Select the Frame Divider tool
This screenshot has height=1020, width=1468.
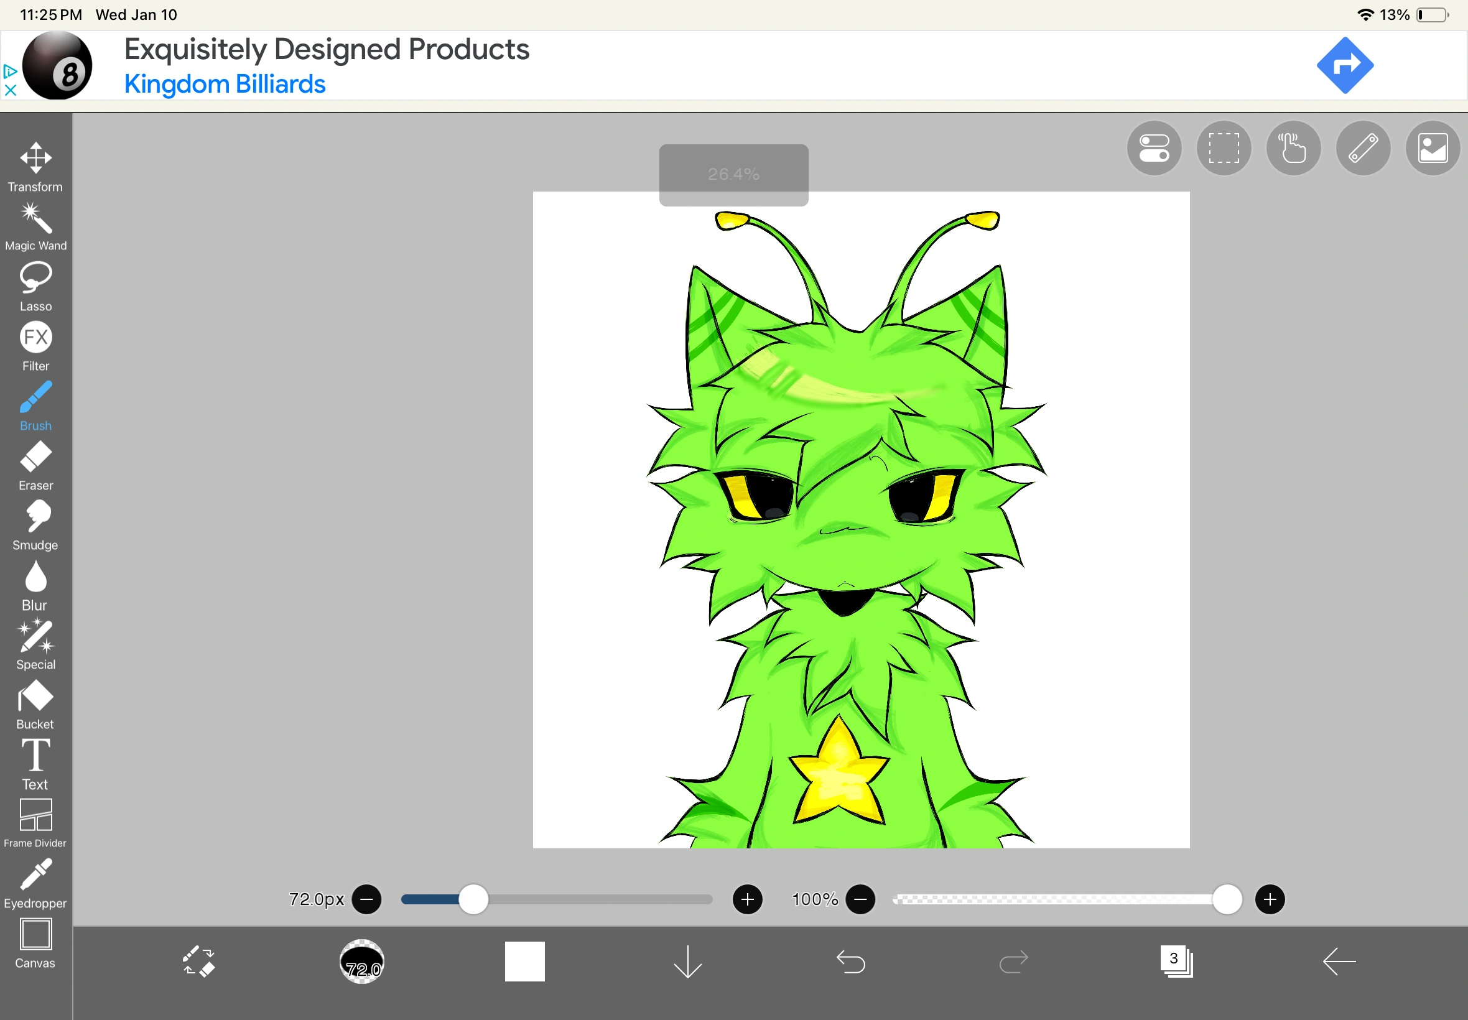click(x=36, y=822)
